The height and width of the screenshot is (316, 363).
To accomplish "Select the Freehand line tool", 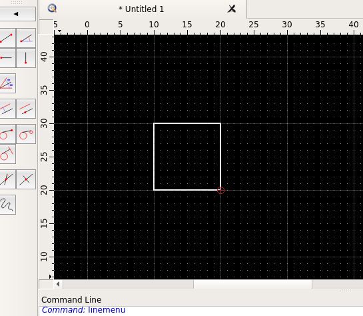I will point(7,205).
